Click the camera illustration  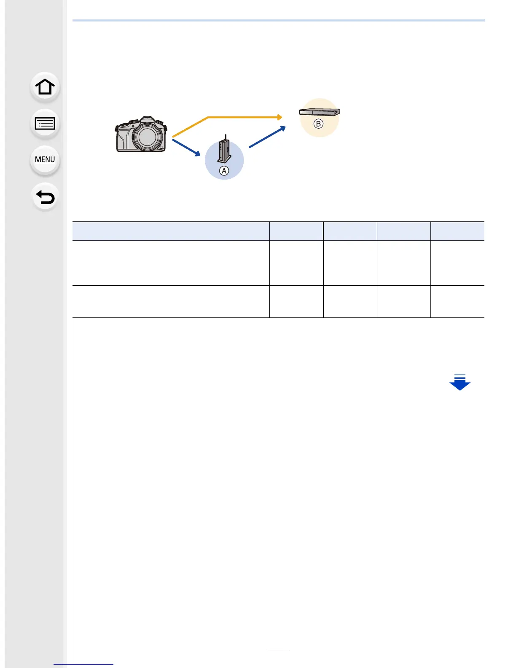point(141,134)
